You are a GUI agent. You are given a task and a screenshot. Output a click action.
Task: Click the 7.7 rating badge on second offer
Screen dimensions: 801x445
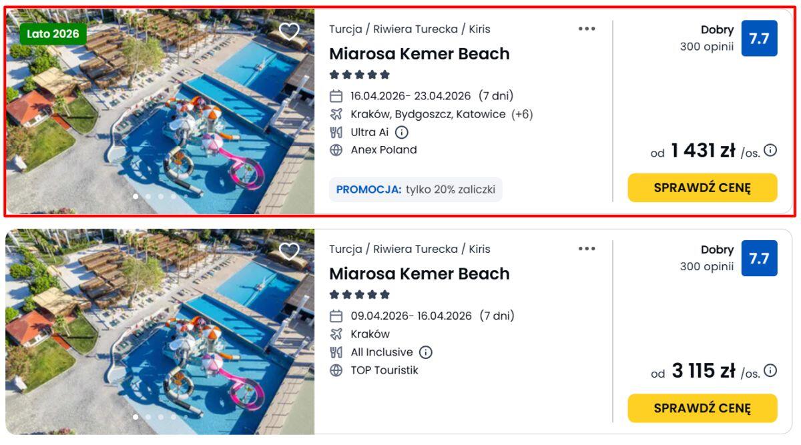click(x=759, y=258)
